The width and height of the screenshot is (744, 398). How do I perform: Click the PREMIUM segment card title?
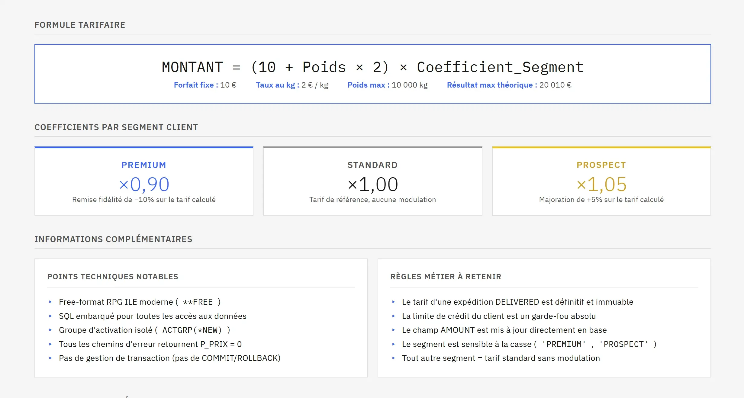pos(144,165)
